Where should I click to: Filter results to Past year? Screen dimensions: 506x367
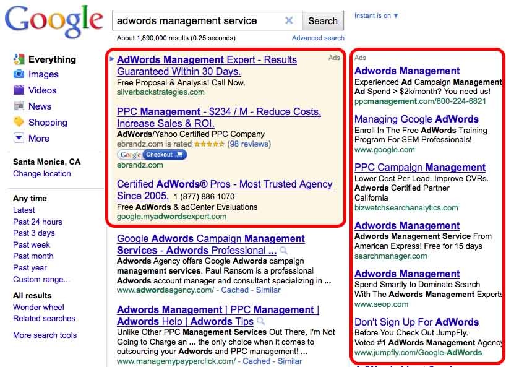pyautogui.click(x=30, y=268)
